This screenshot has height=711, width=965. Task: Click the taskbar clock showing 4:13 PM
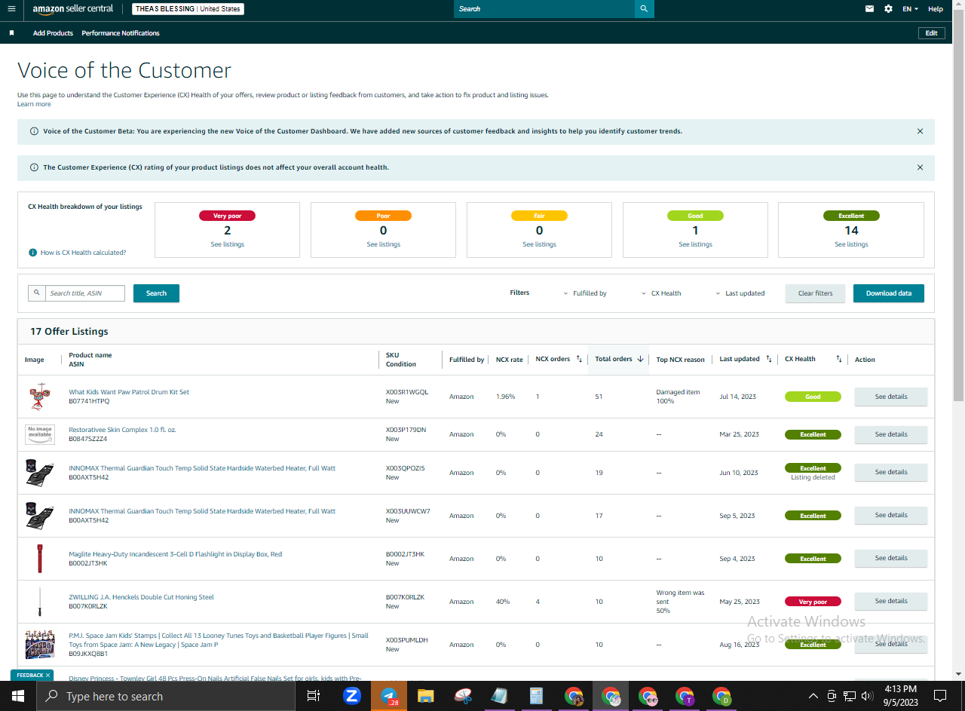click(900, 696)
